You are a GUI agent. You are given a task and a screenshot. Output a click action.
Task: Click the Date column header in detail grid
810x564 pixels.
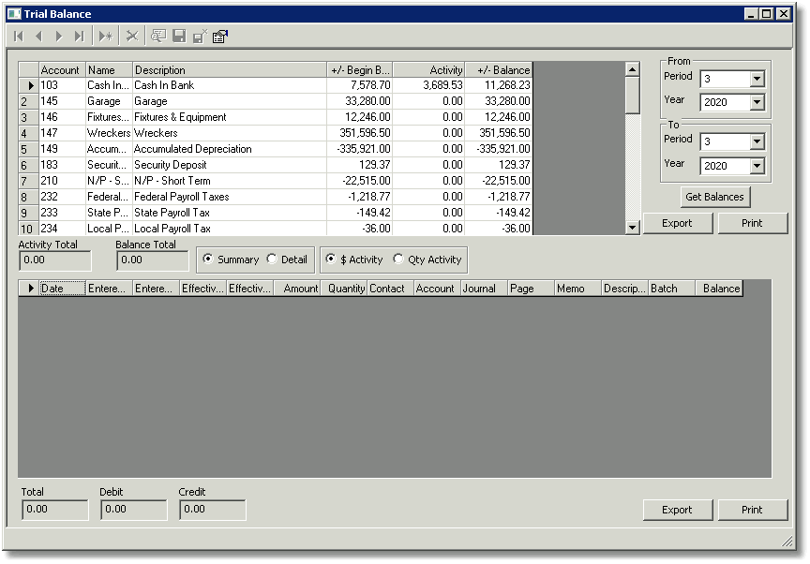pyautogui.click(x=63, y=289)
